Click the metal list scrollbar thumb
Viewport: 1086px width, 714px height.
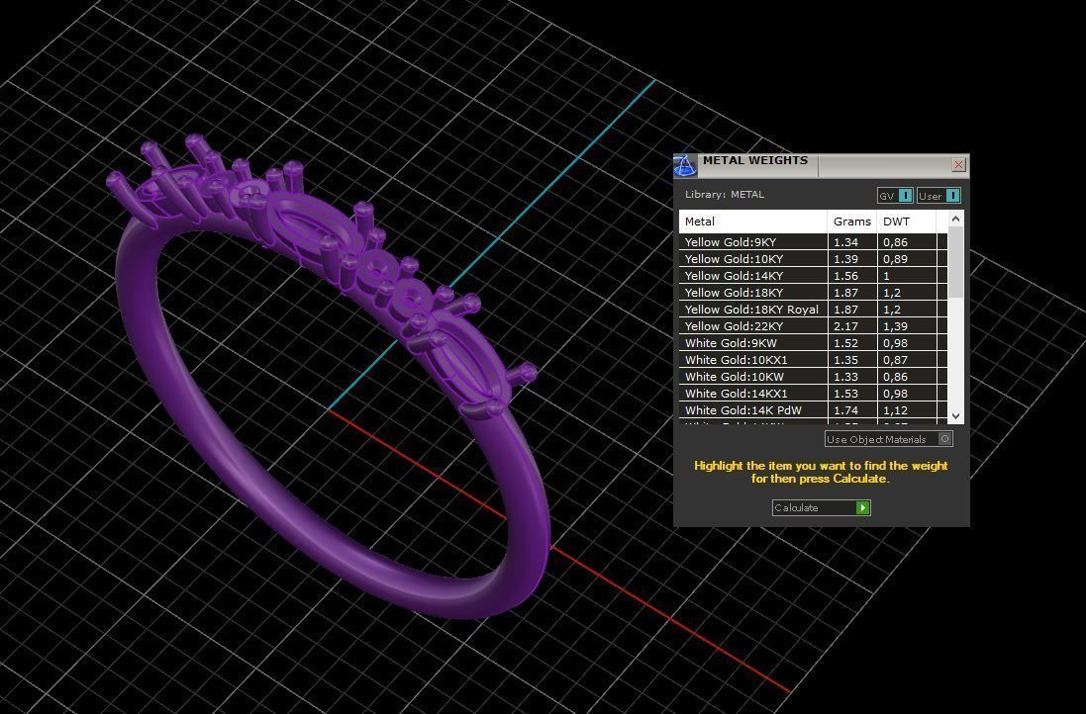click(x=955, y=262)
